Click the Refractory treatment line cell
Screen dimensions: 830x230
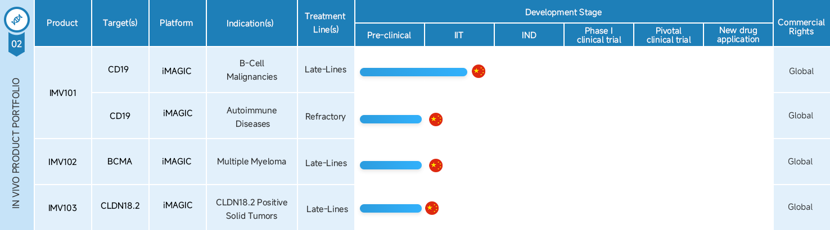point(325,117)
